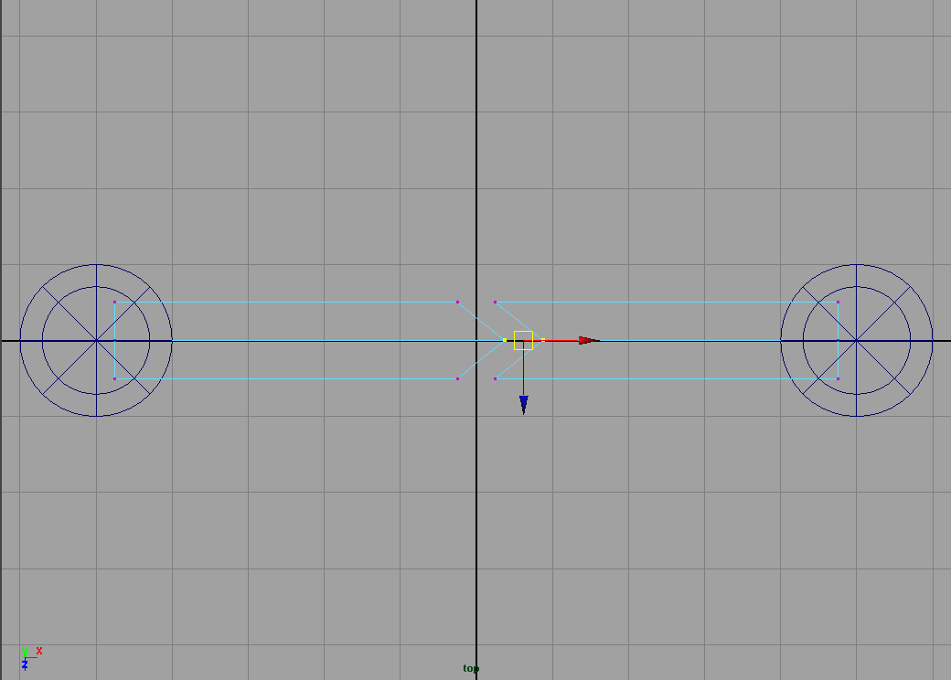The image size is (951, 680).
Task: Click the bottom cyan edge of the right shape
Action: (658, 378)
